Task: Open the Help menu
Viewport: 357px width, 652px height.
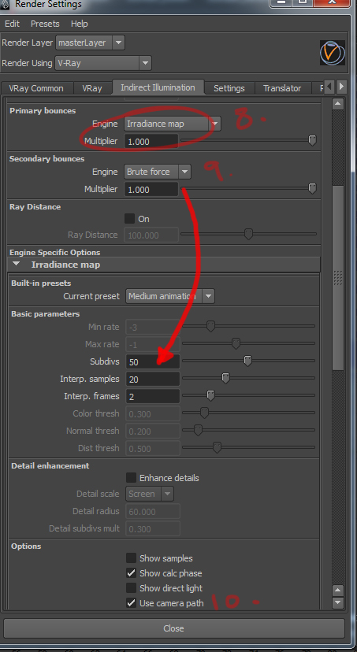Action: [x=79, y=24]
